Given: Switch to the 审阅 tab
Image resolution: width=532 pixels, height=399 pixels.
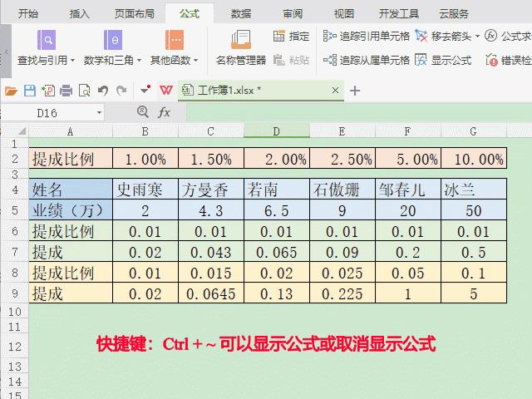Looking at the screenshot, I should (293, 13).
